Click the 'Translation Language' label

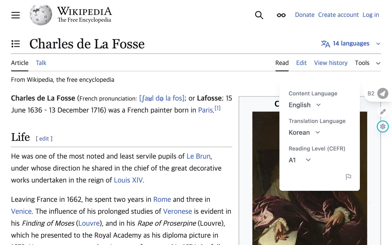coord(317,121)
